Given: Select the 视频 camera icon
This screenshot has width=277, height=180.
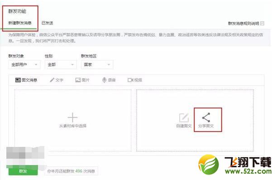Looking at the screenshot, I should pyautogui.click(x=130, y=80).
